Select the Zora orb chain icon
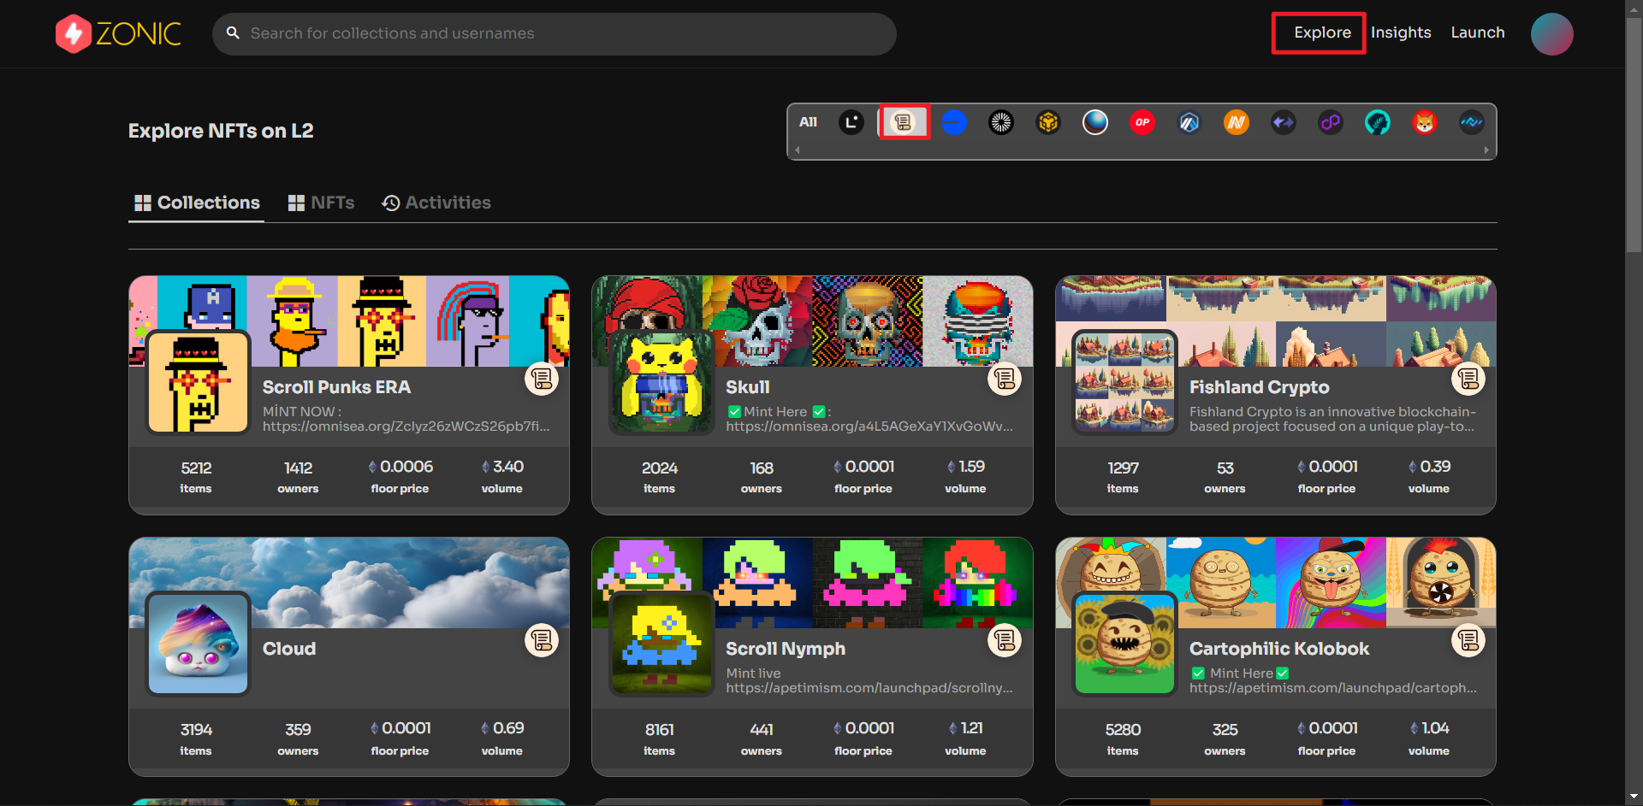Viewport: 1643px width, 806px height. pos(1095,122)
